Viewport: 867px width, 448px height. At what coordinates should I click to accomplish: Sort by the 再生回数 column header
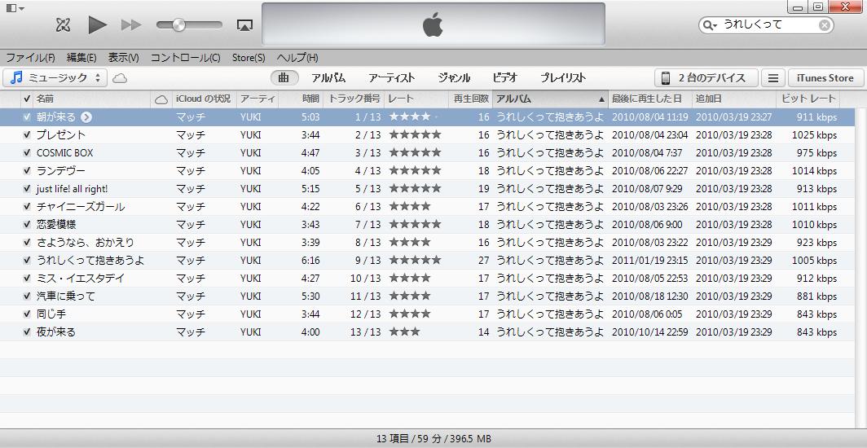(470, 99)
